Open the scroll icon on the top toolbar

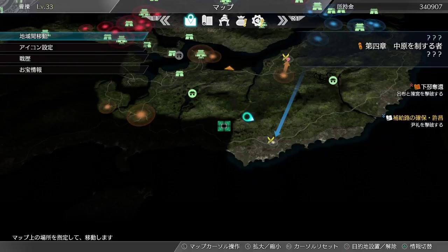207,21
